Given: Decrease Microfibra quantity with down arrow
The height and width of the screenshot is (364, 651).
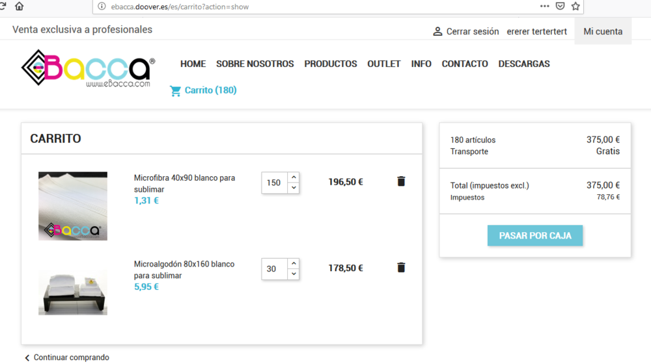Looking at the screenshot, I should (x=294, y=188).
